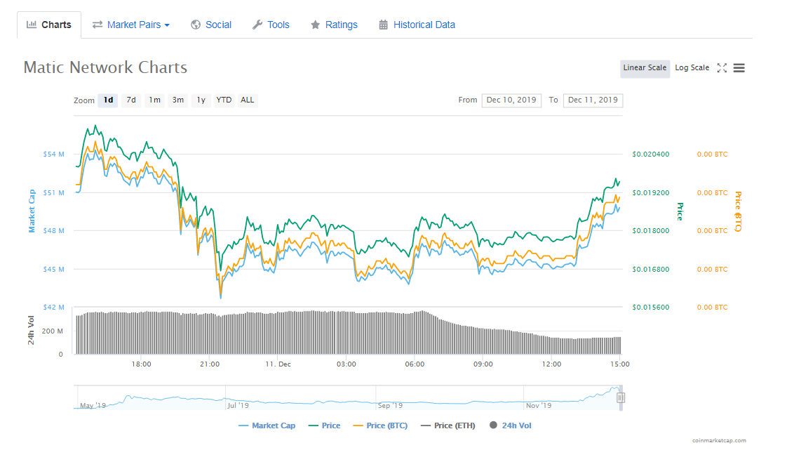The height and width of the screenshot is (469, 787).
Task: Click the Charts bar-graph icon
Action: click(32, 25)
